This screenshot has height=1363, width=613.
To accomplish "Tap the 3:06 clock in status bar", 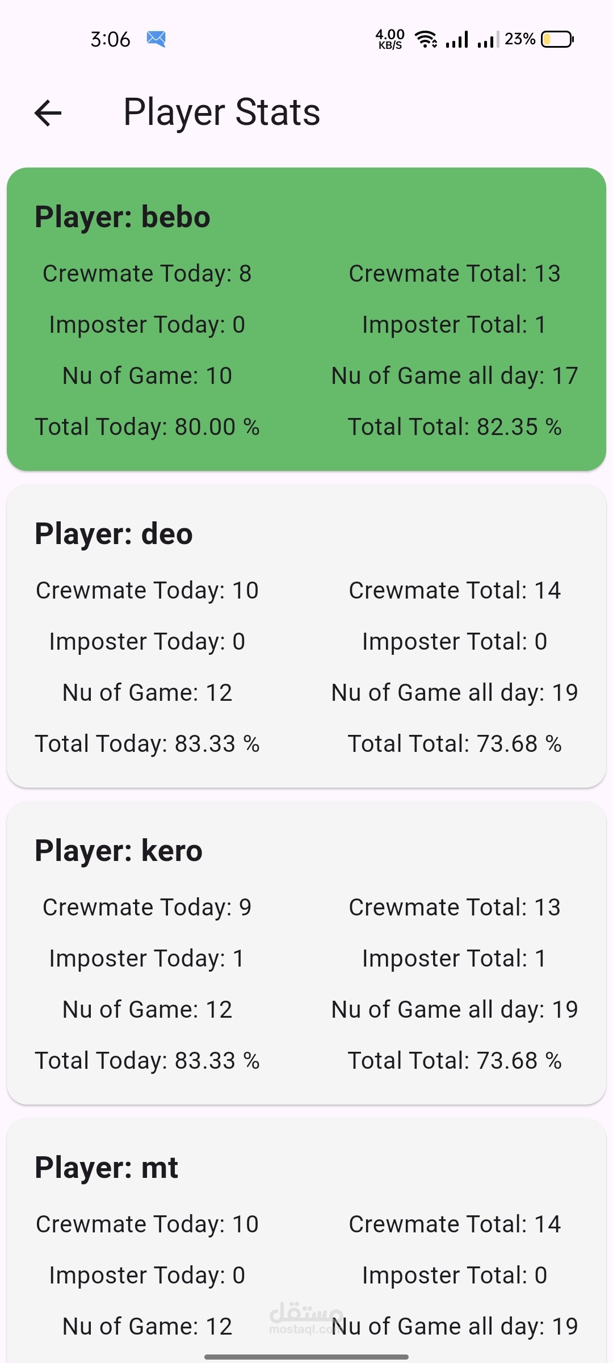I will (x=110, y=39).
